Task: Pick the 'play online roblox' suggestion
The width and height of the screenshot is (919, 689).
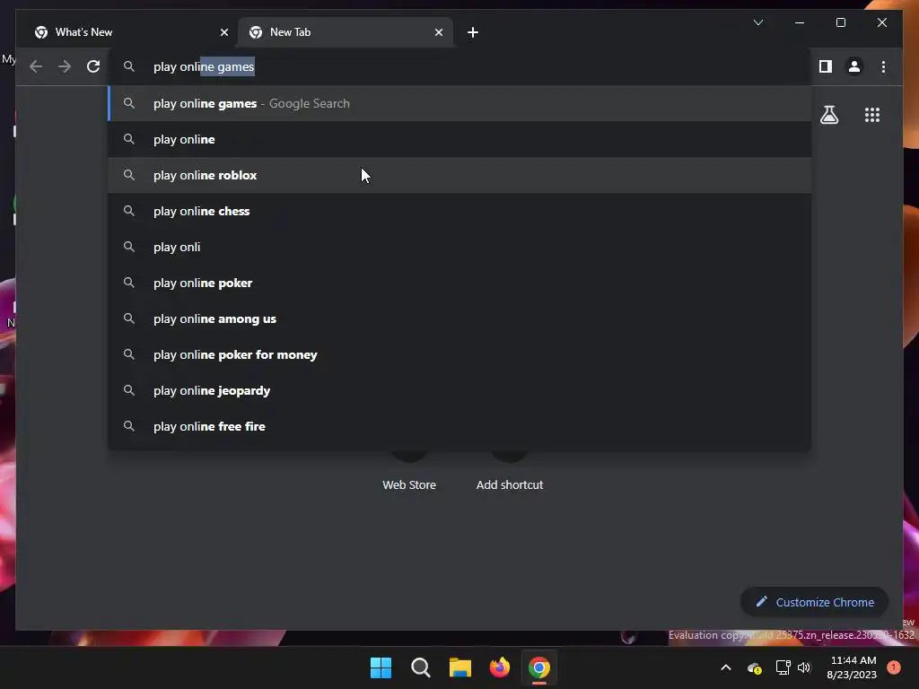Action: [460, 175]
